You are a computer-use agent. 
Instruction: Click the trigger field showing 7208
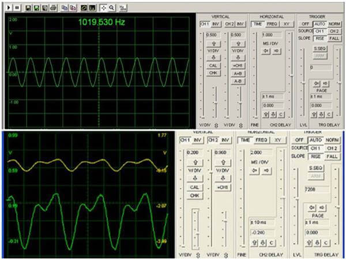(320, 189)
